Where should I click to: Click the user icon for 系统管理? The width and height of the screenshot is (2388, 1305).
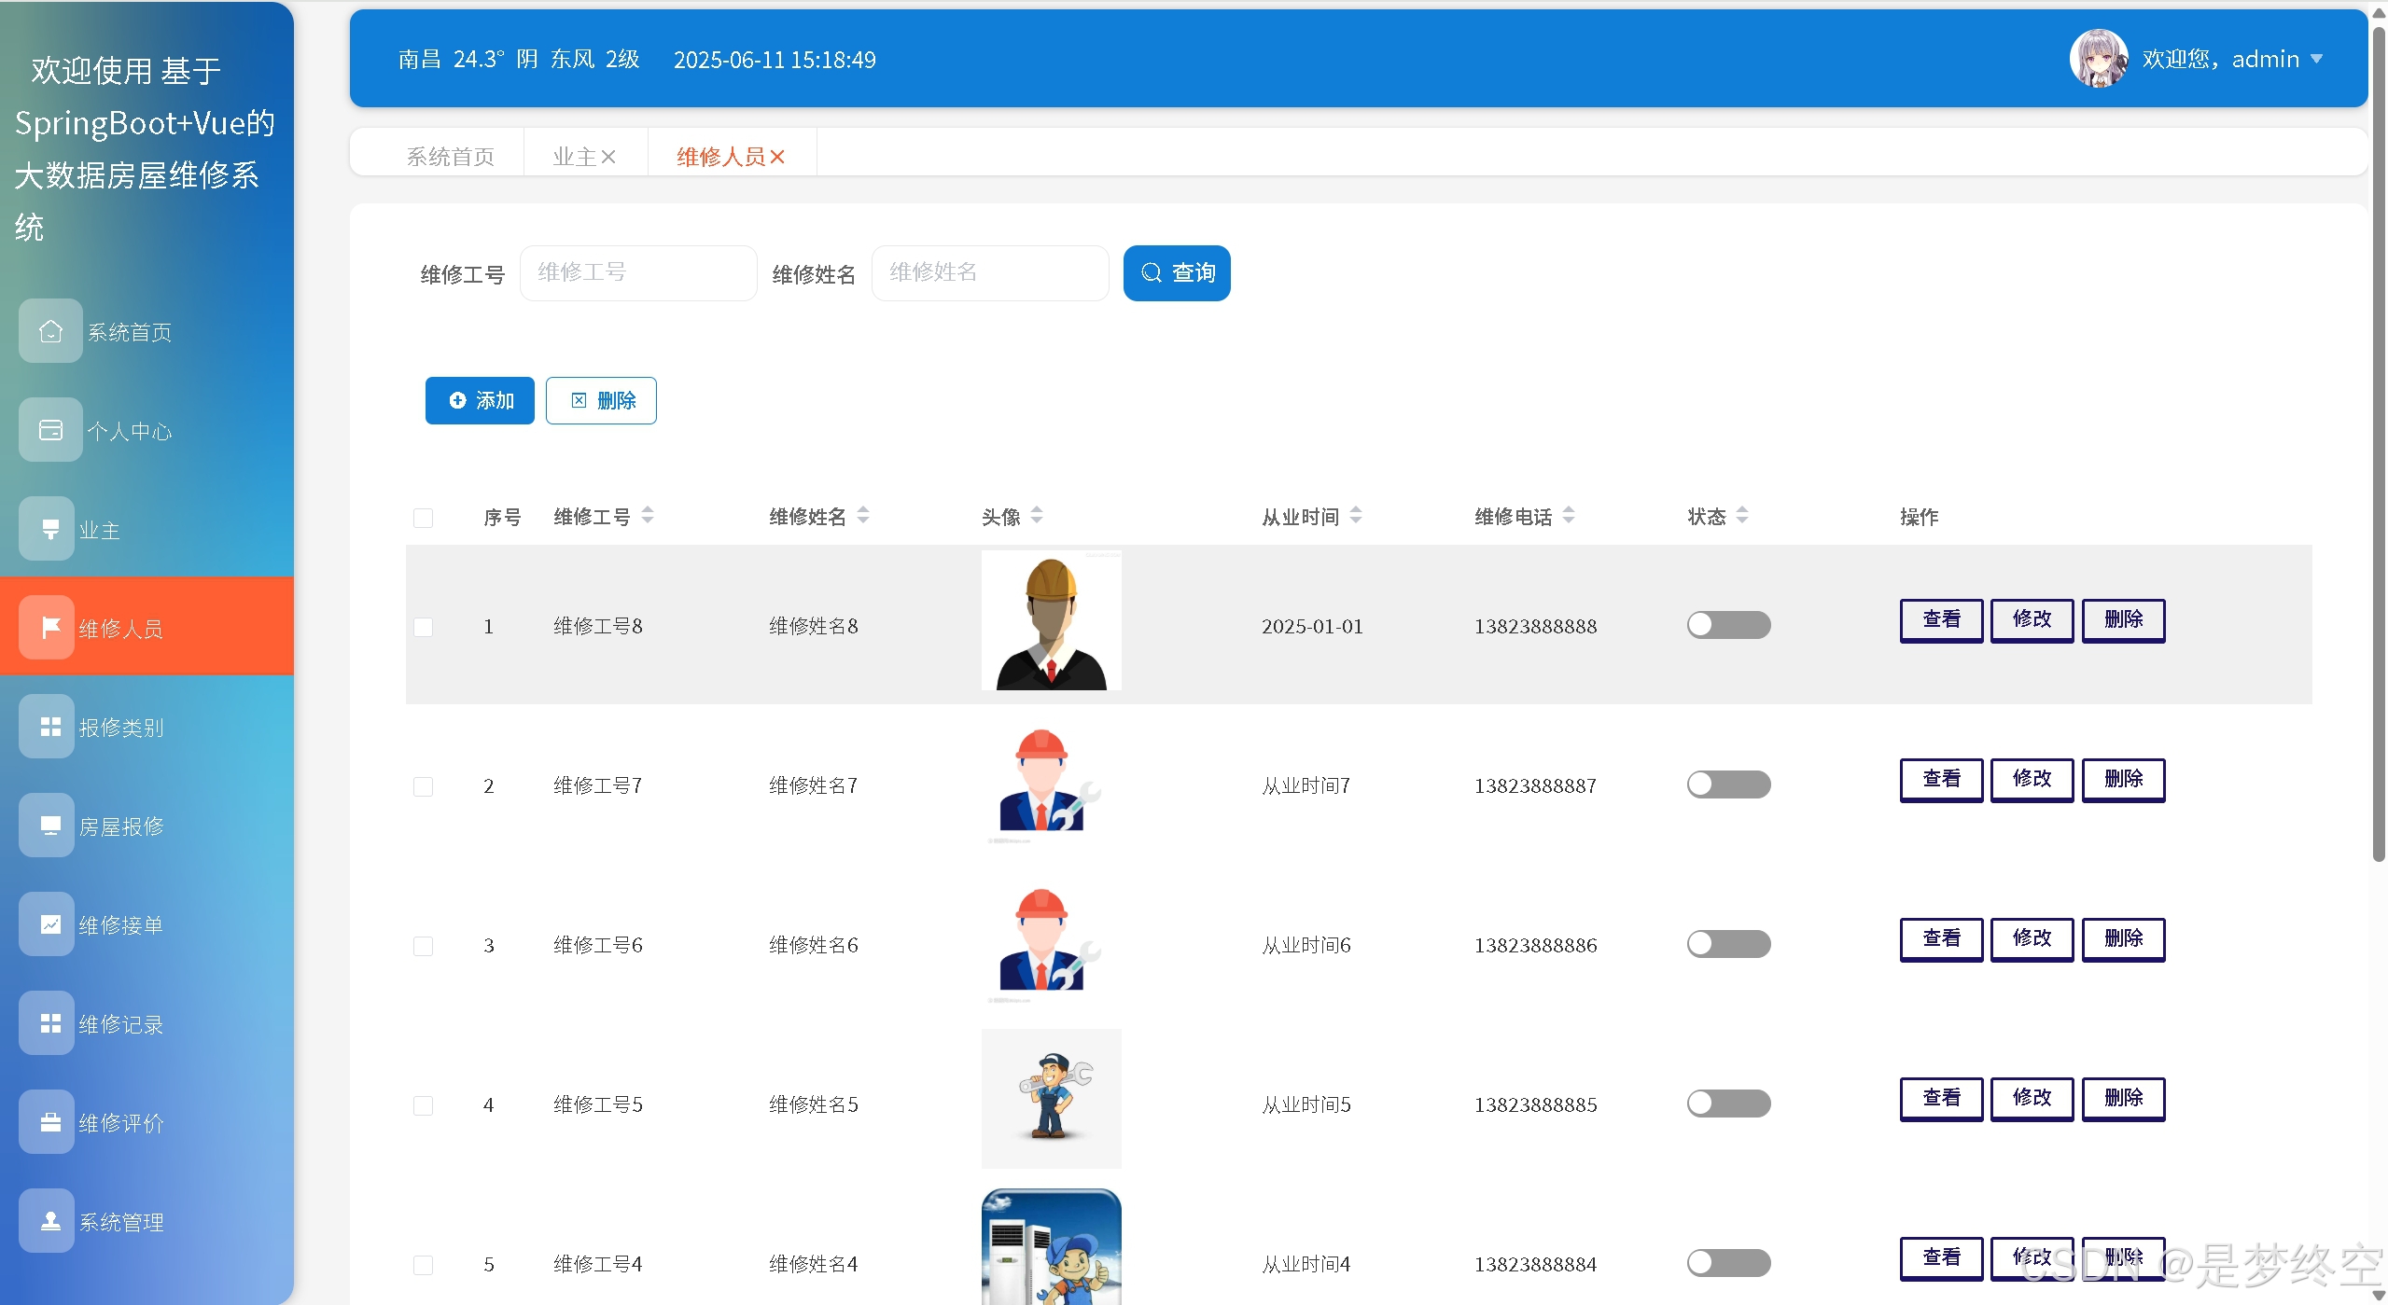(x=50, y=1221)
